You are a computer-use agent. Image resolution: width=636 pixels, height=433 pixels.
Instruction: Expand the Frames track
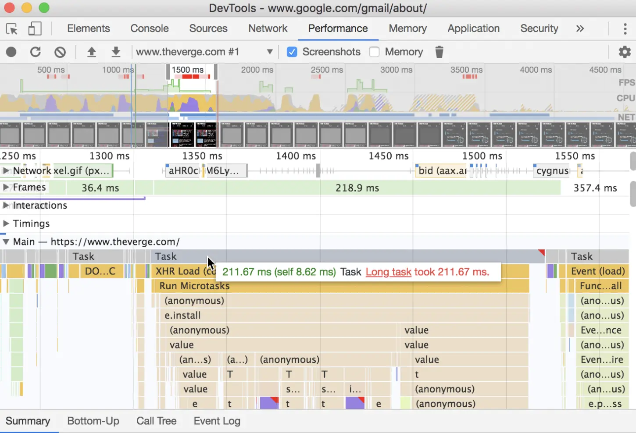(x=6, y=188)
